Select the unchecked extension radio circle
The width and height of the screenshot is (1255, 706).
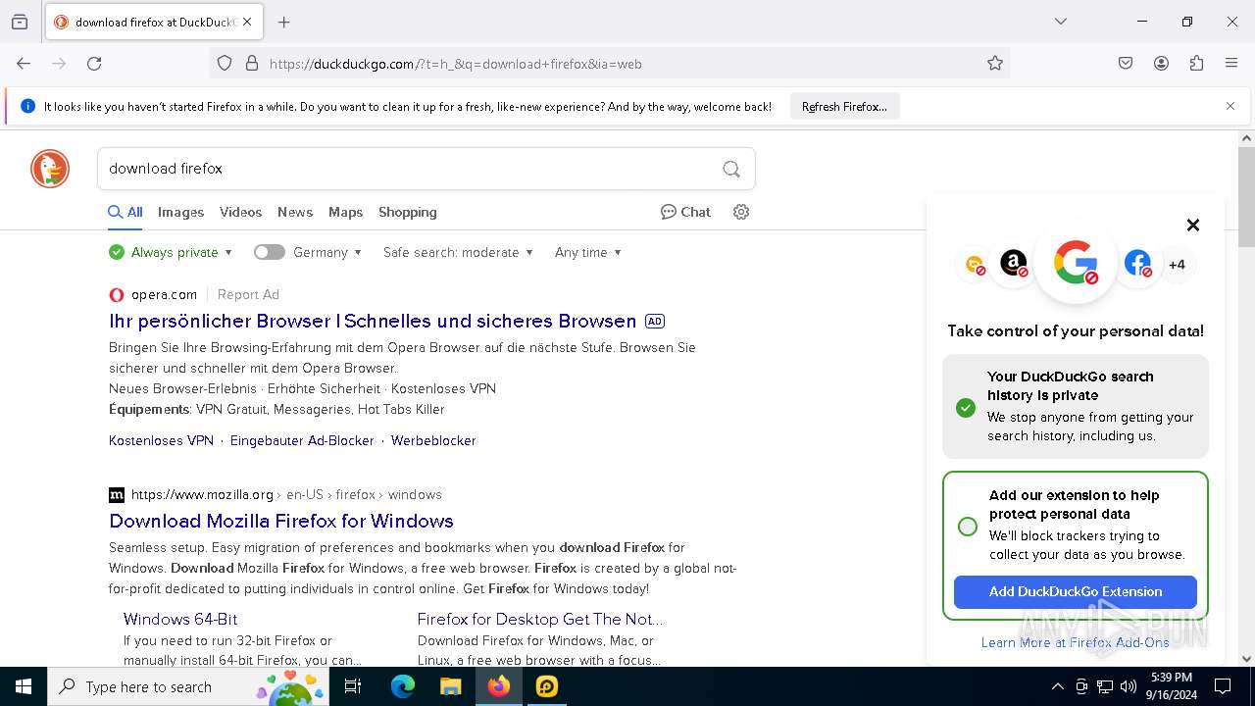(968, 527)
